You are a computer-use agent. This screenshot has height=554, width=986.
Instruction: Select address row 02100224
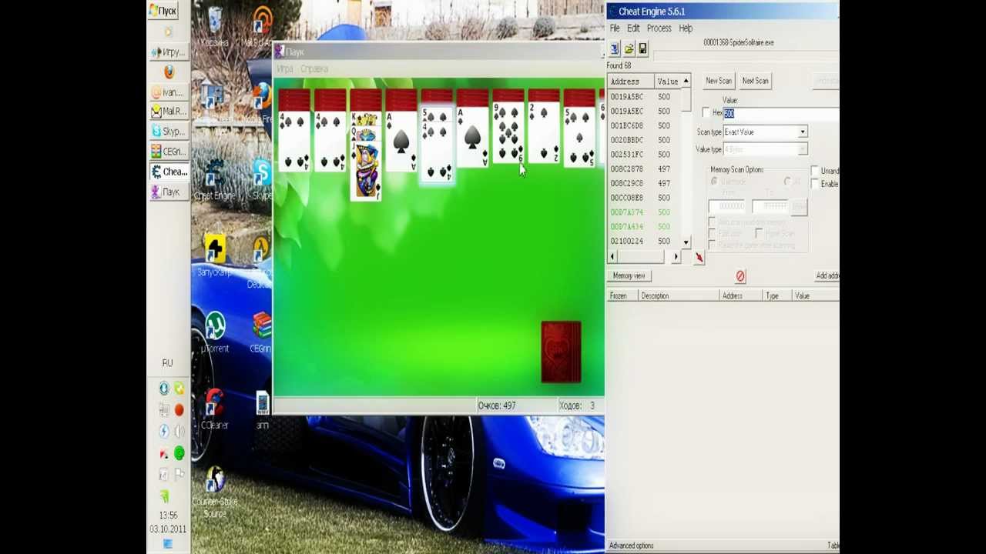645,241
